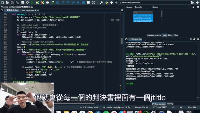Image resolution: width=200 pixels, height=113 pixels.
Task: Click the conda base Python 3.8.3 status
Action: (117, 107)
